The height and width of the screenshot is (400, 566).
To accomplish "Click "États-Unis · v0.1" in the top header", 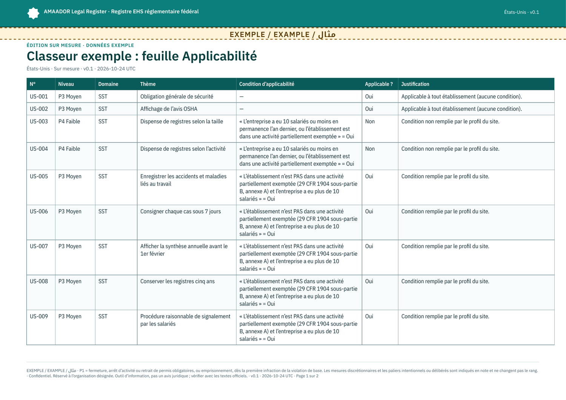I will click(x=521, y=12).
